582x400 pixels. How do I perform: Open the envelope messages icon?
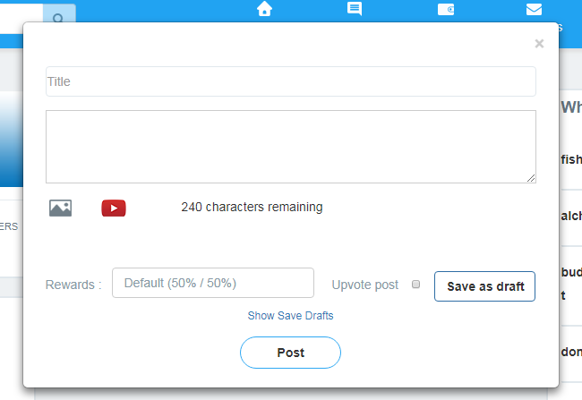pyautogui.click(x=534, y=10)
